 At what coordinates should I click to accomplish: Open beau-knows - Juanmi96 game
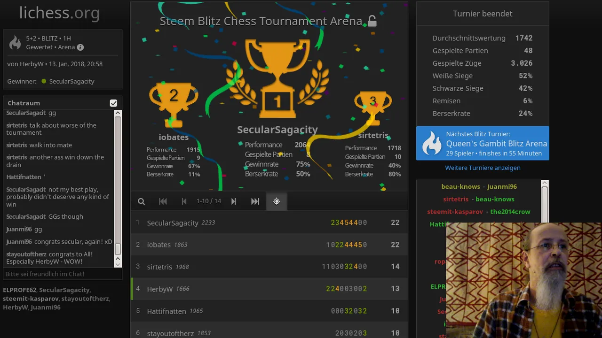point(479,186)
